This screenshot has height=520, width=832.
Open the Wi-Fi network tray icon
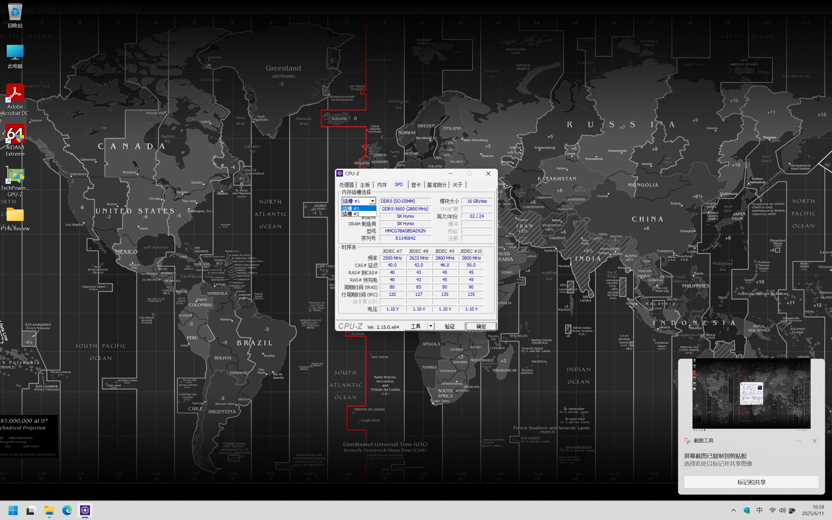(x=772, y=510)
